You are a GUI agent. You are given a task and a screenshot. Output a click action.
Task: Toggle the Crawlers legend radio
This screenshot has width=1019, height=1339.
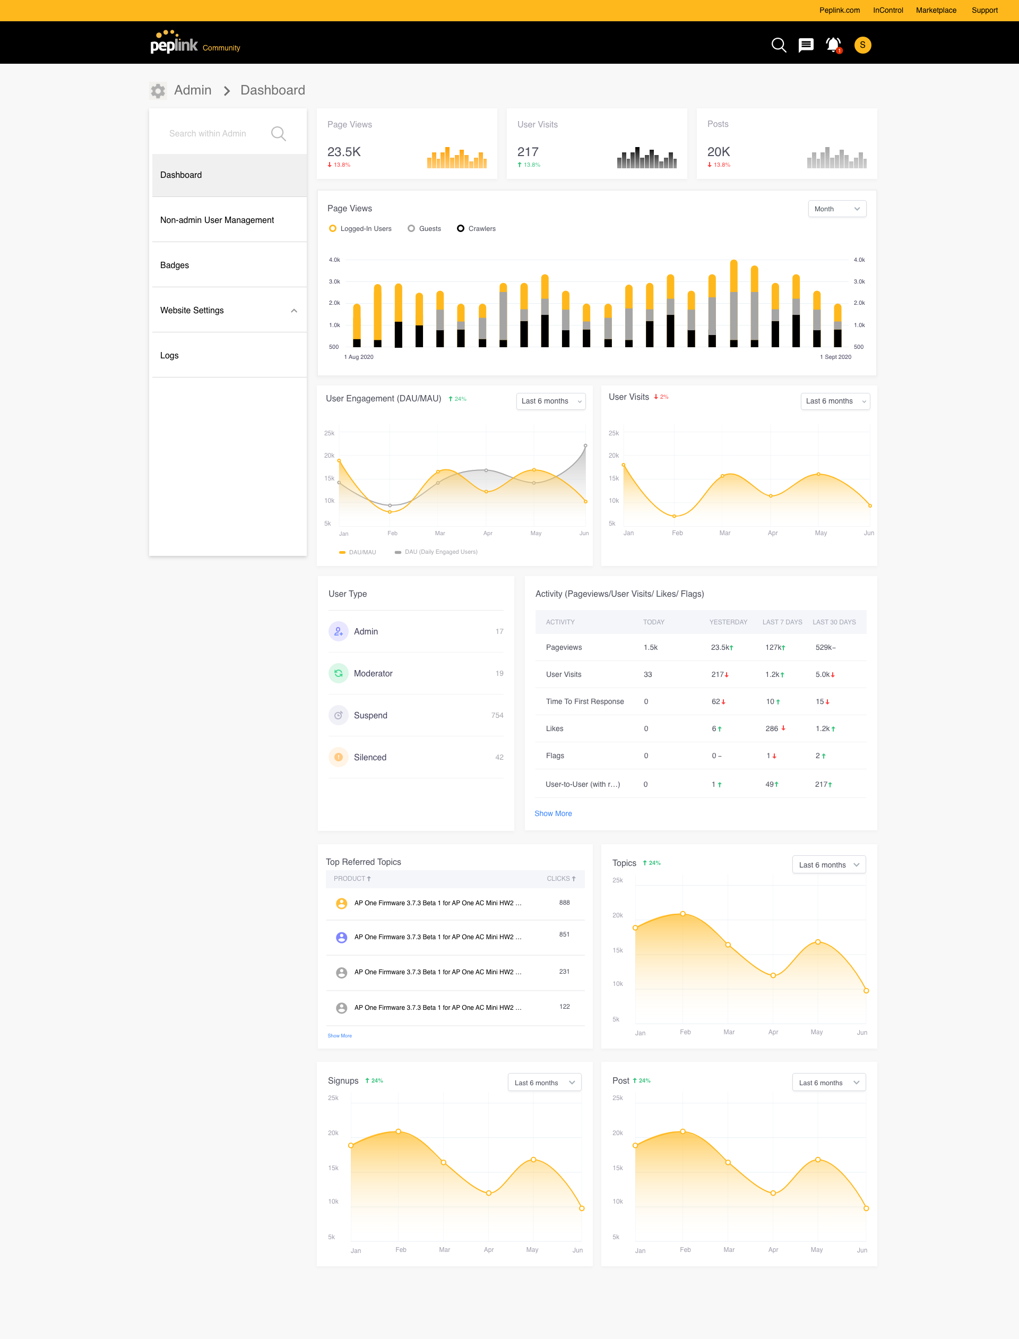tap(460, 229)
